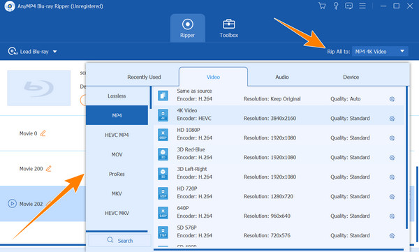419x252 pixels.
Task: Choose the HEVC MKV format category
Action: 117,213
